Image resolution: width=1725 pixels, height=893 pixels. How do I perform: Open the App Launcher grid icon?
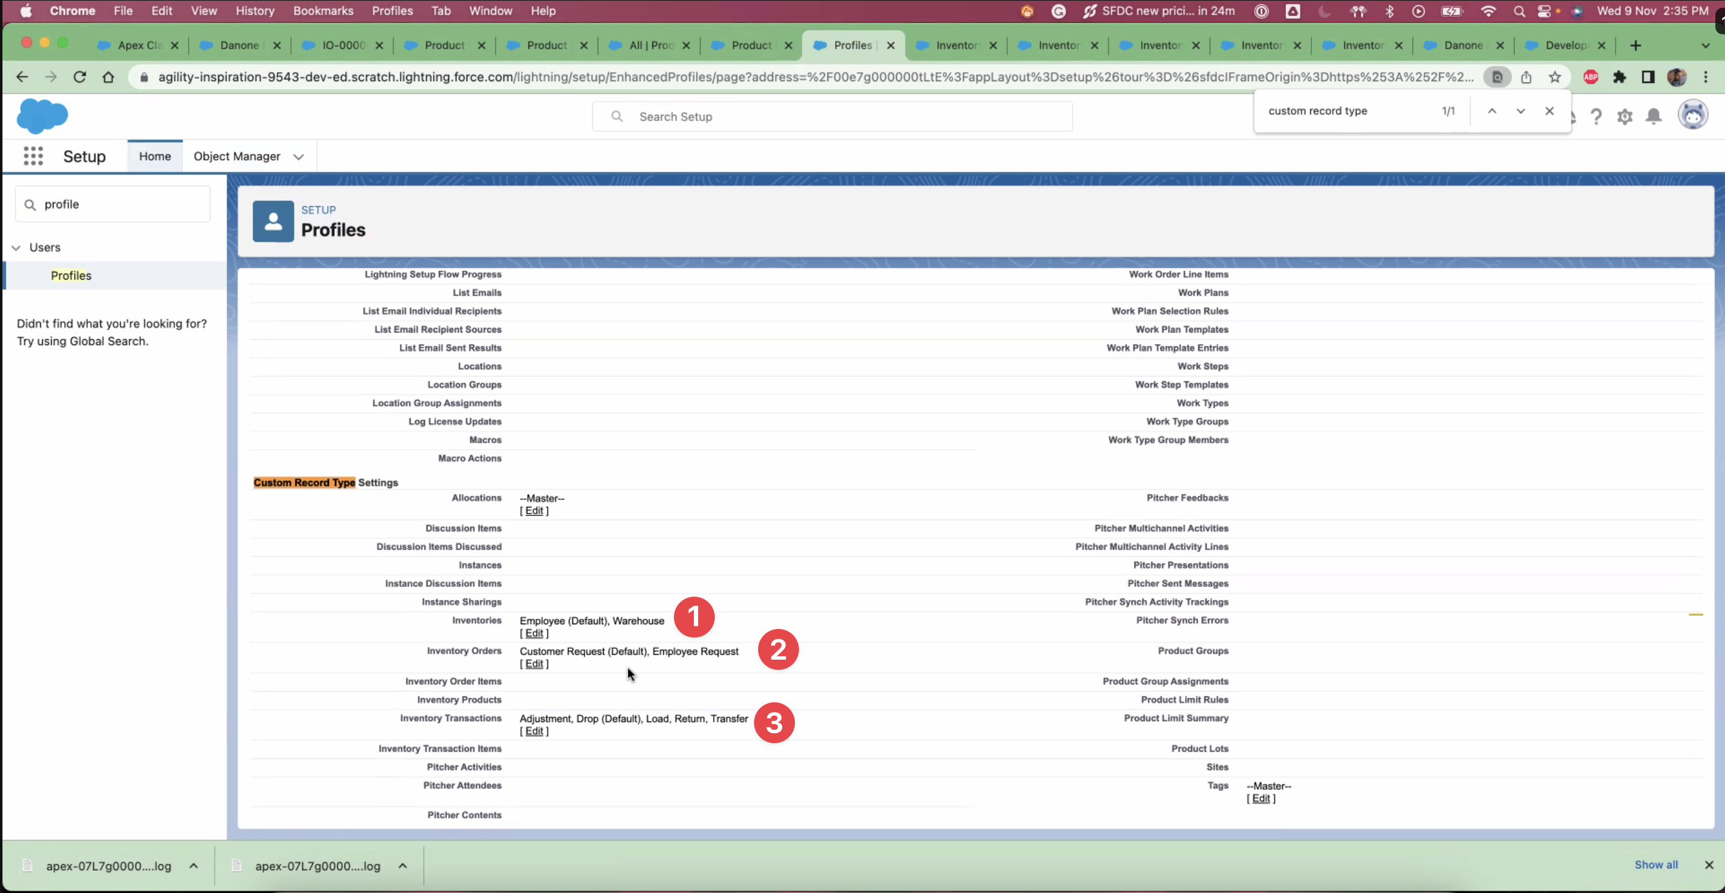(33, 156)
